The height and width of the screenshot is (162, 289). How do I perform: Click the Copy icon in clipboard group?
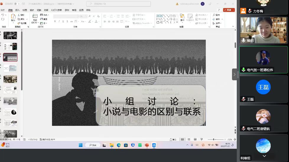[x=19, y=19]
